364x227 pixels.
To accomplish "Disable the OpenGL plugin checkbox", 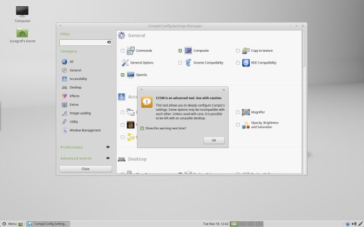I will point(122,75).
